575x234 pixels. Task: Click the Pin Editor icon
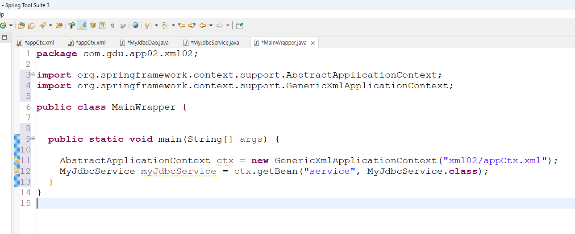239,25
